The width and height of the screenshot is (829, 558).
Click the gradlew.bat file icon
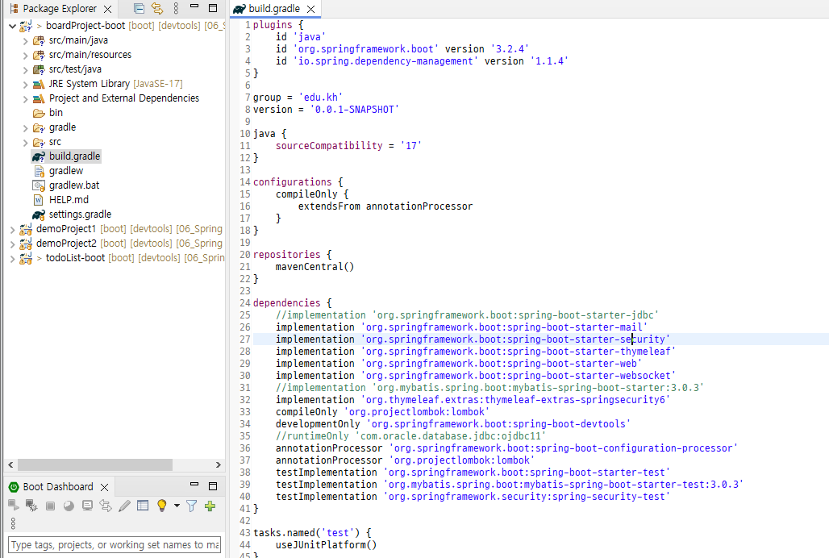coord(39,185)
